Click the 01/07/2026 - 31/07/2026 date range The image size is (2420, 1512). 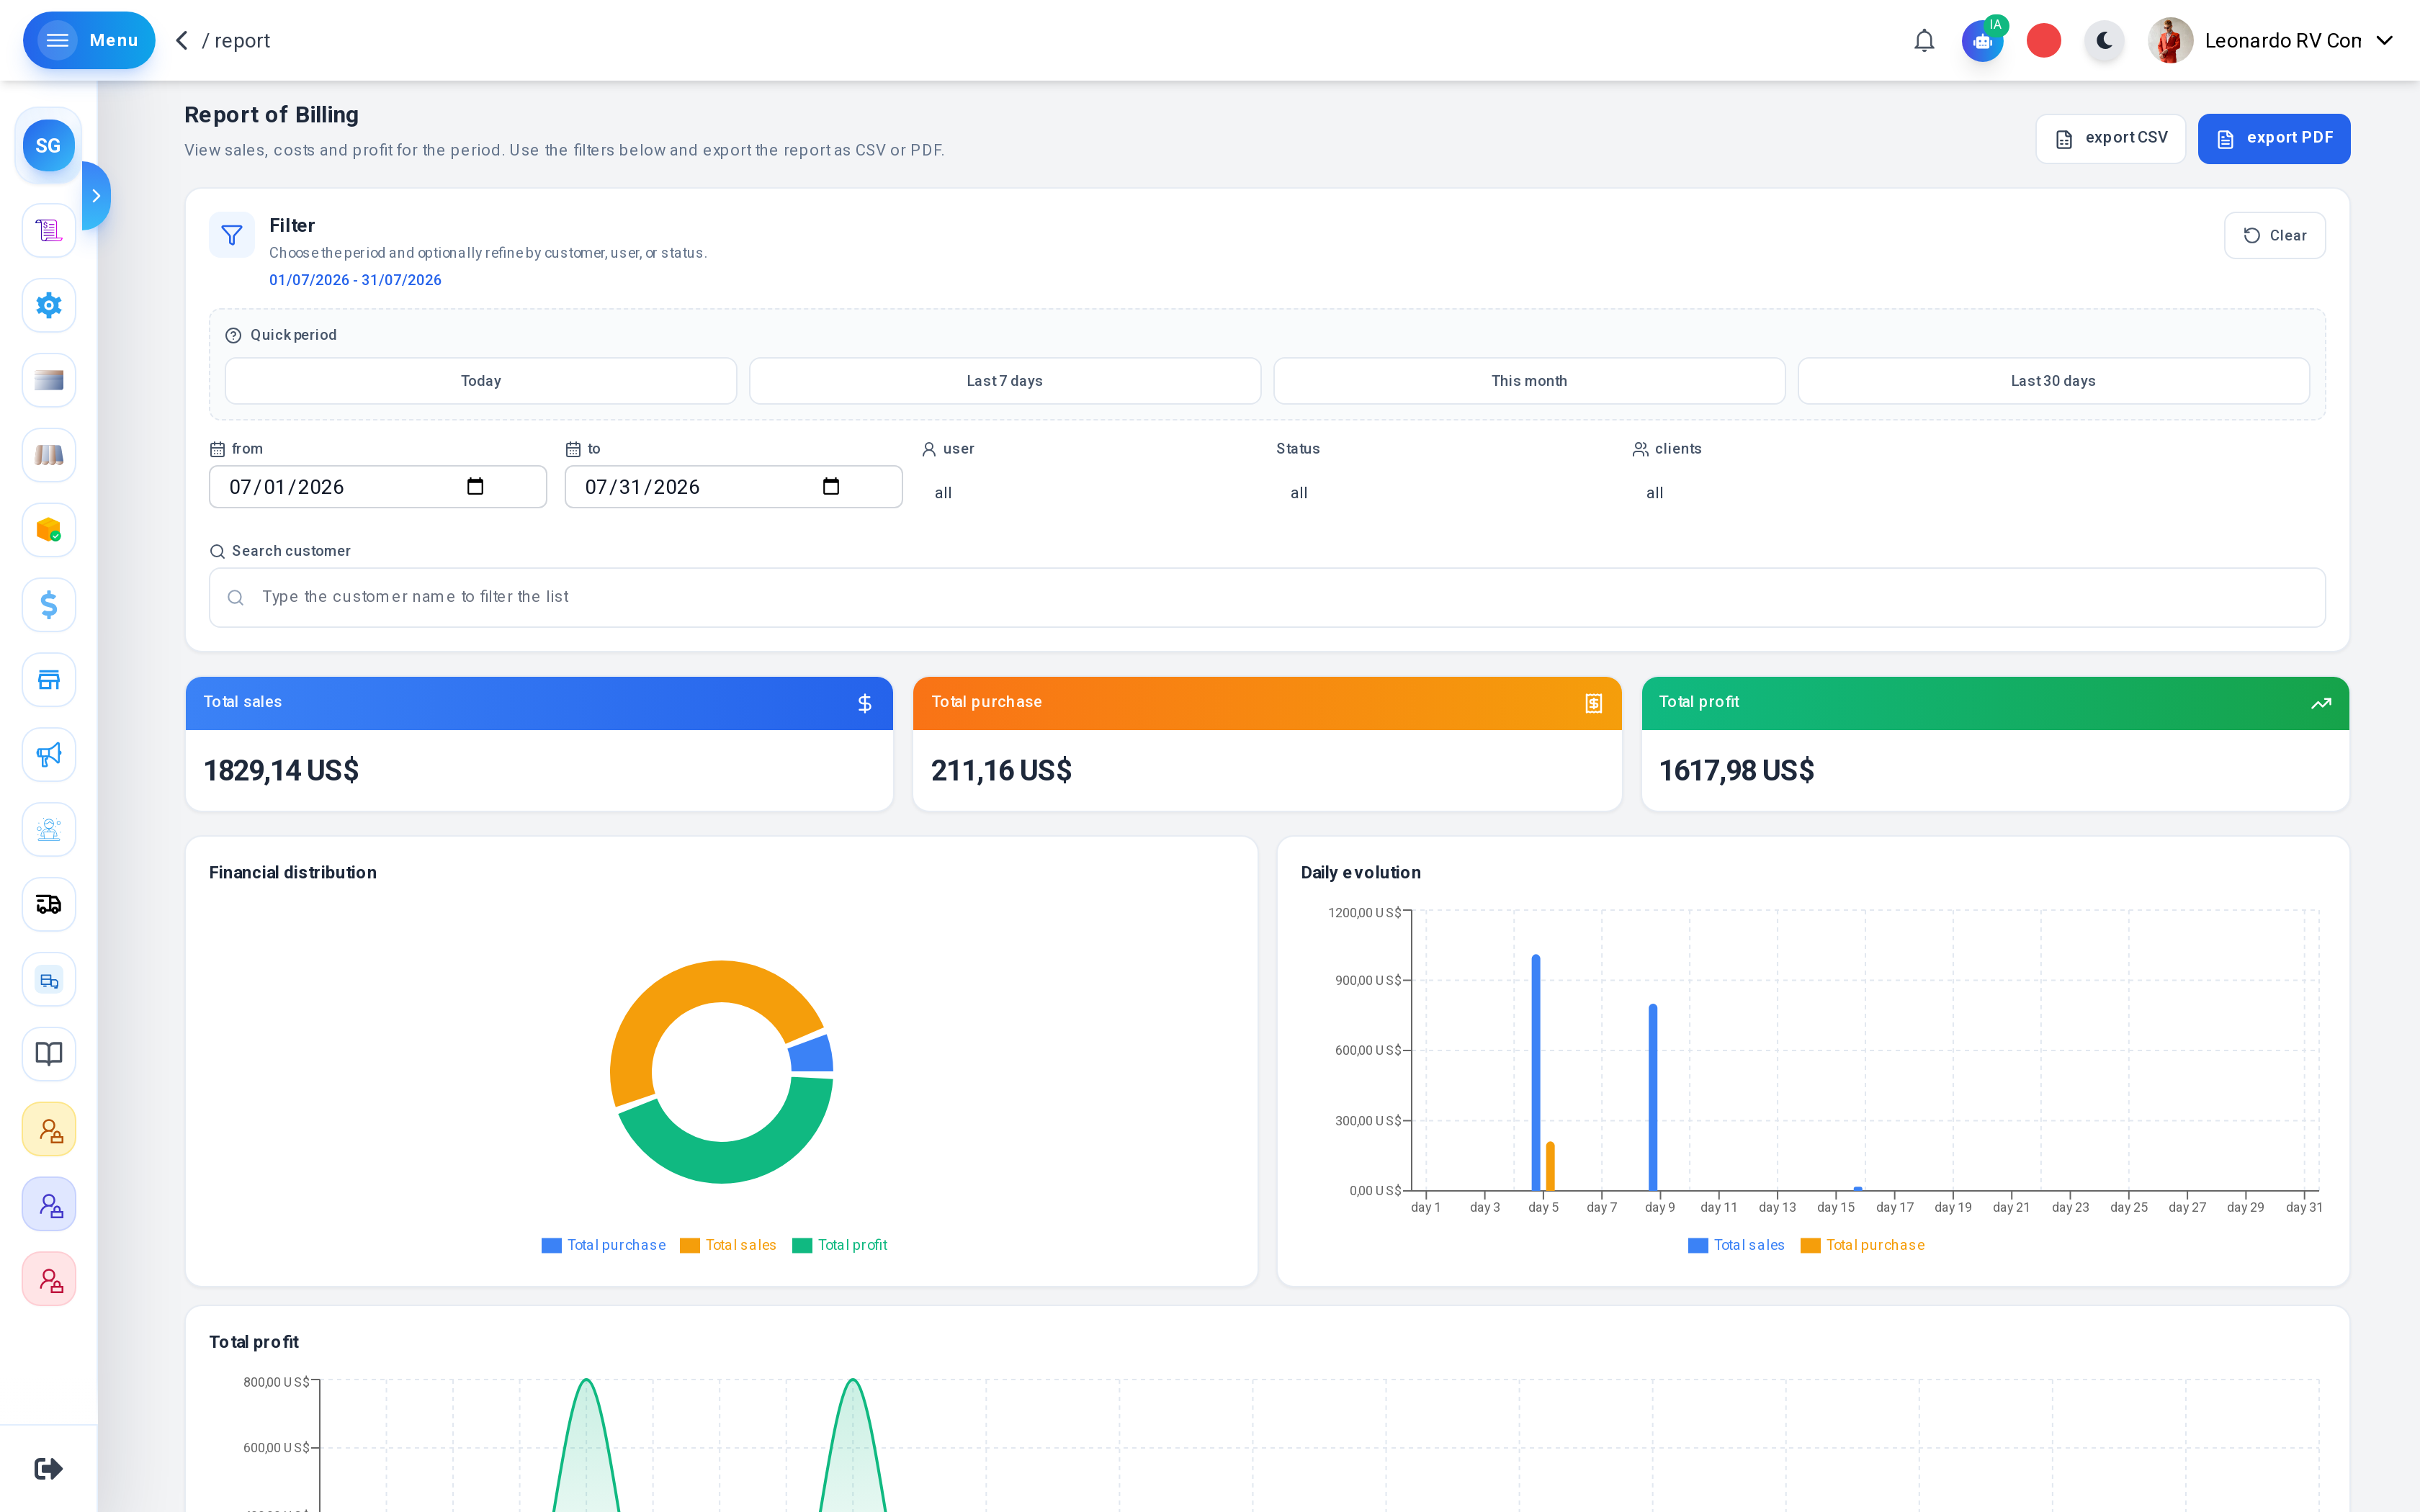point(355,280)
